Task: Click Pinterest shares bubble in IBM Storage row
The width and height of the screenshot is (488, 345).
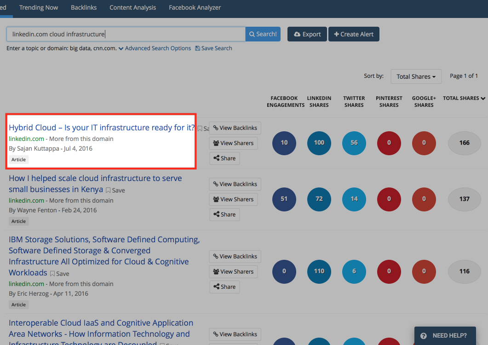Action: [389, 271]
